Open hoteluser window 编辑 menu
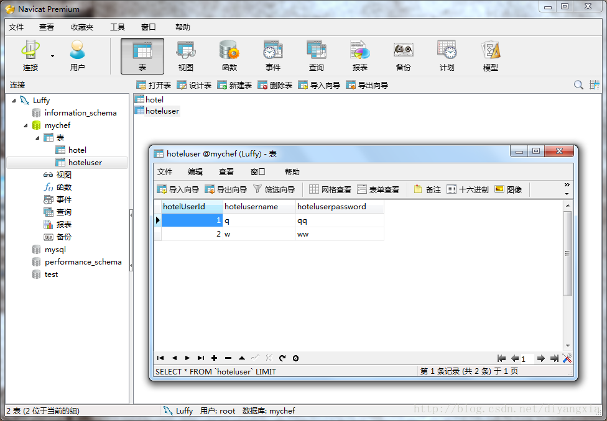Screen dimensions: 607x421 (195, 171)
